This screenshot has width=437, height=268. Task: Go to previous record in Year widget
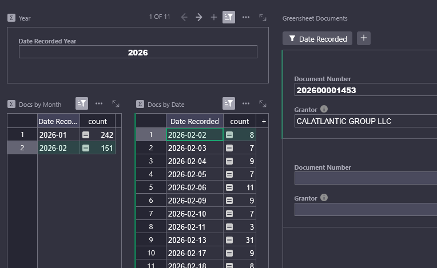tap(184, 17)
